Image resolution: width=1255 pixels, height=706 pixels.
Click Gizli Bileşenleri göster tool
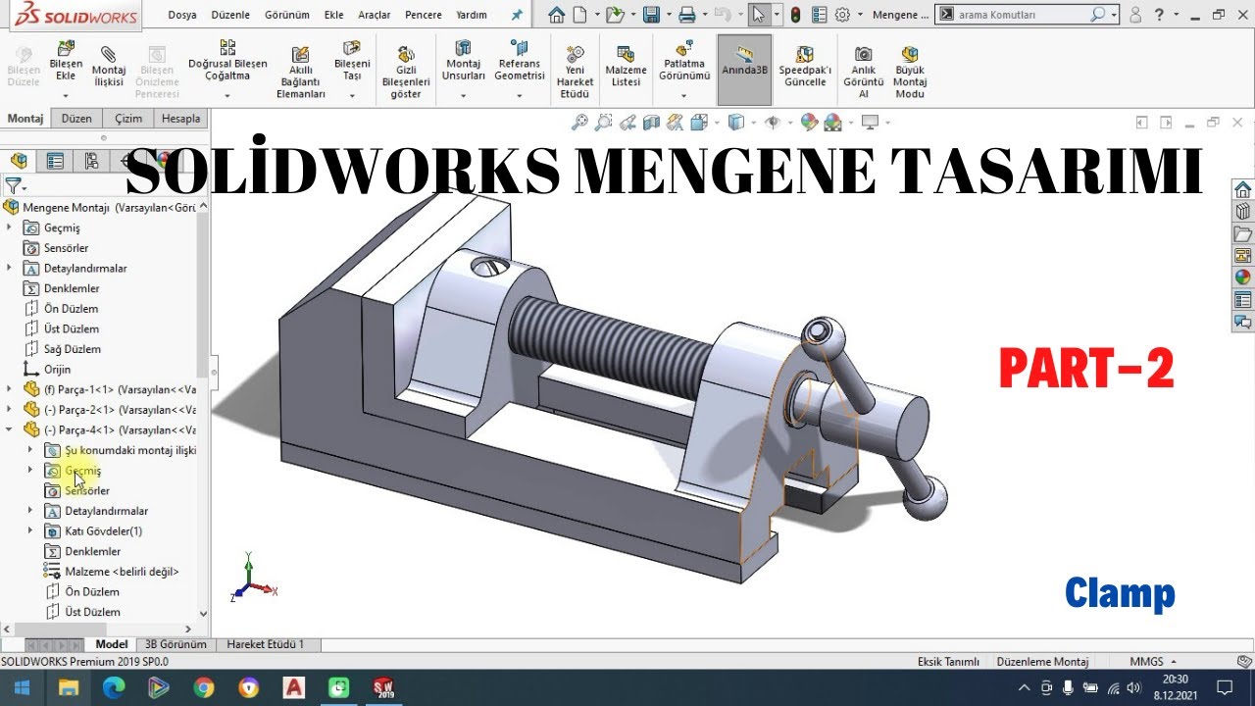[x=406, y=72]
